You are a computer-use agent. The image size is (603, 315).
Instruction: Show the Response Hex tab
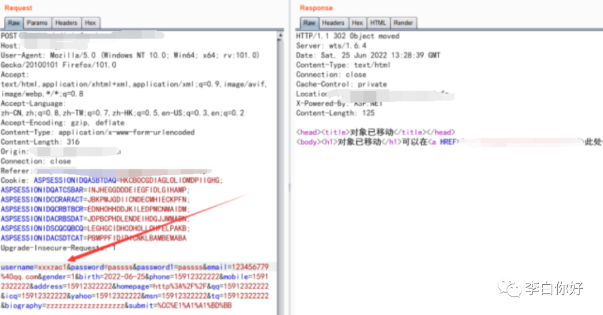[x=357, y=23]
